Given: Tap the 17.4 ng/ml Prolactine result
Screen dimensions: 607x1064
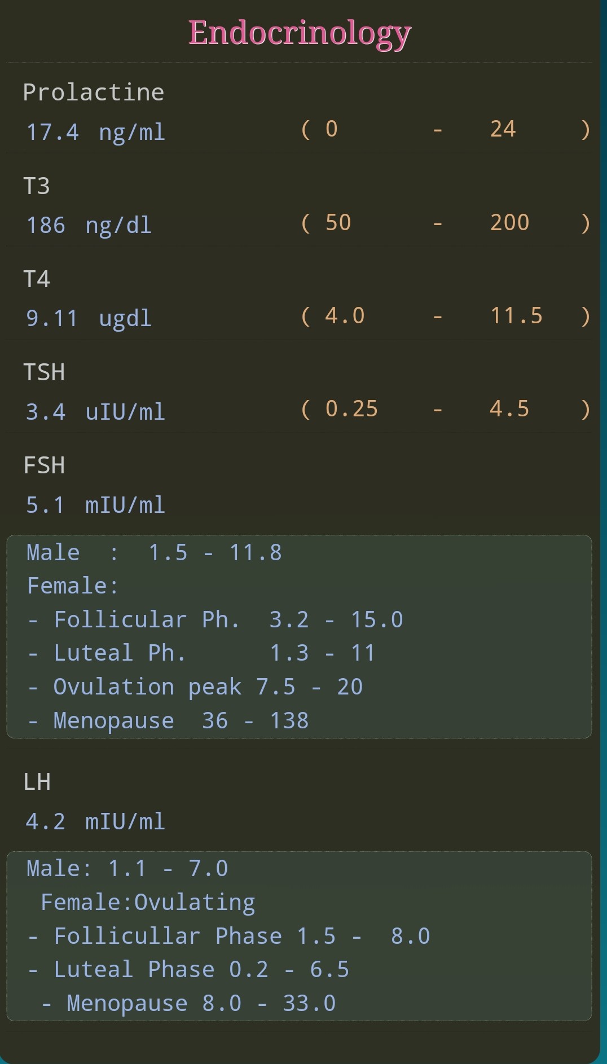Looking at the screenshot, I should pyautogui.click(x=96, y=133).
